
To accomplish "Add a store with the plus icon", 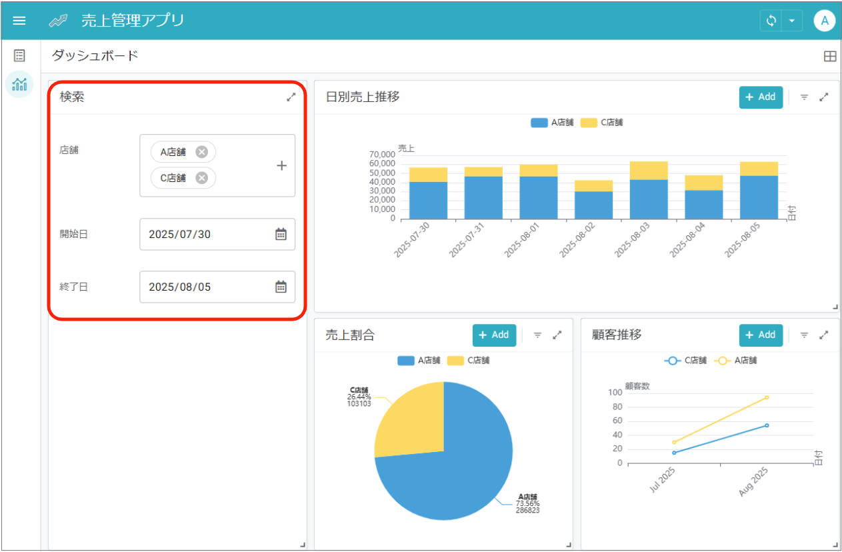I will tap(281, 166).
